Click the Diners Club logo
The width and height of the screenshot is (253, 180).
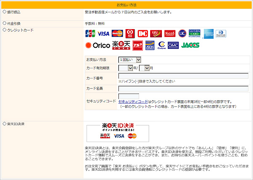(x=221, y=34)
